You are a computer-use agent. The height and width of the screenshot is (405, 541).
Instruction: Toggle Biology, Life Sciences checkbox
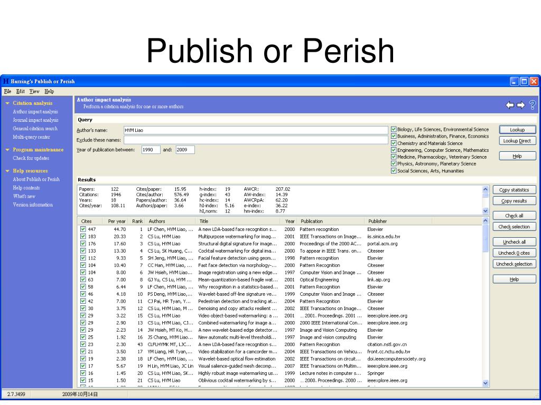tap(393, 129)
